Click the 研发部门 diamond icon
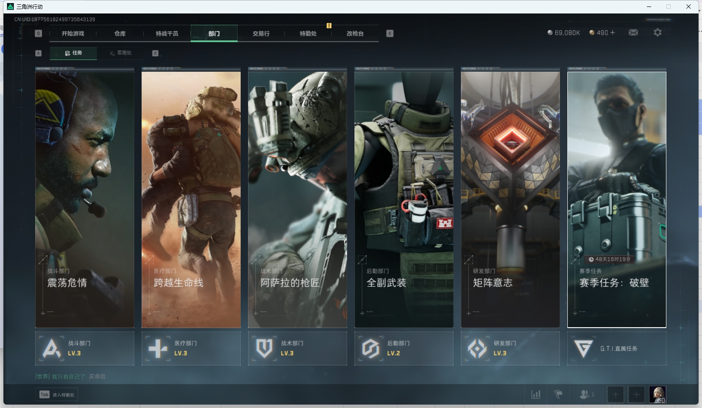 point(477,348)
